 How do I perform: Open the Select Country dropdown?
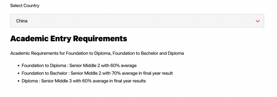pos(137,21)
